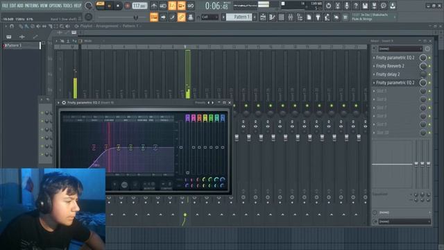Click the loop recording icon
Screen dimensions: 444x250
pos(191,6)
